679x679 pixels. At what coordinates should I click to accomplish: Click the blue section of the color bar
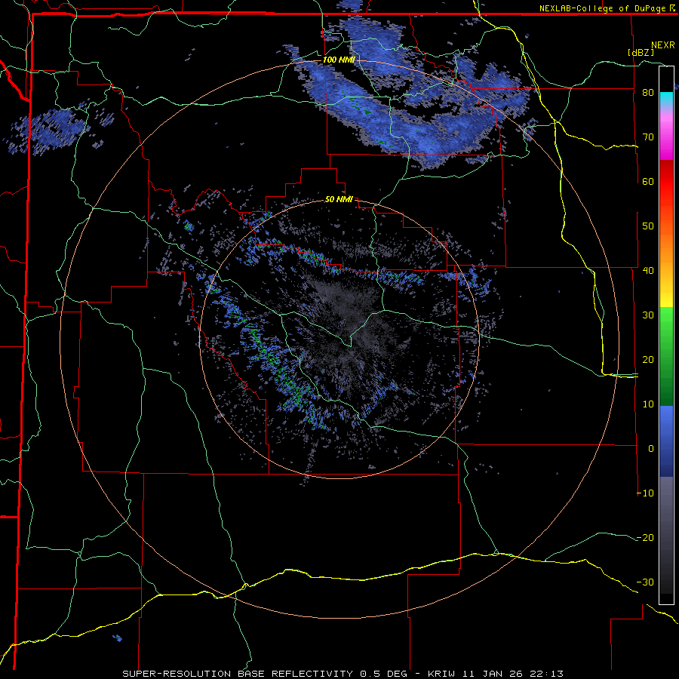[x=666, y=441]
